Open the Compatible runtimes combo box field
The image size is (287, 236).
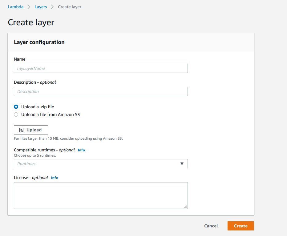[x=95, y=164]
